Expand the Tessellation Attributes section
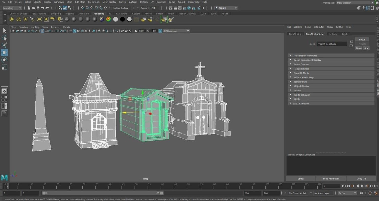 331,56
